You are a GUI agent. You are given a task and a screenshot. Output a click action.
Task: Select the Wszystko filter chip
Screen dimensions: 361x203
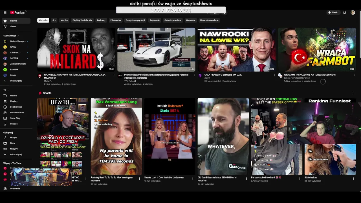[43, 20]
